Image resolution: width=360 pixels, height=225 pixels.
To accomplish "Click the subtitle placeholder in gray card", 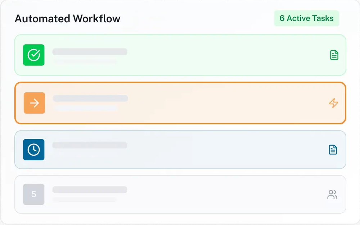I will [85, 199].
